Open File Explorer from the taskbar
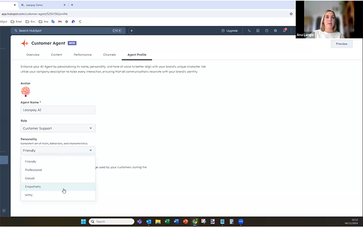Viewport: 363px width, 227px height. (158, 222)
